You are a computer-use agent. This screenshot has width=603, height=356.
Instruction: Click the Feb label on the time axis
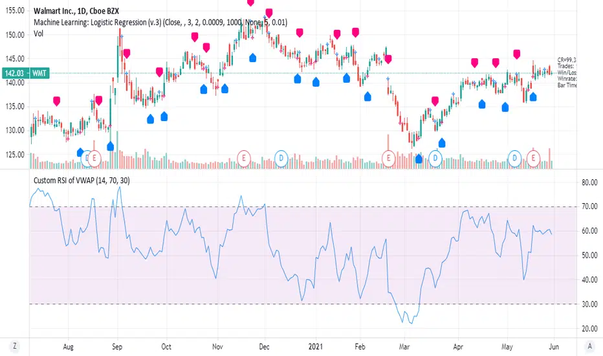pos(360,347)
